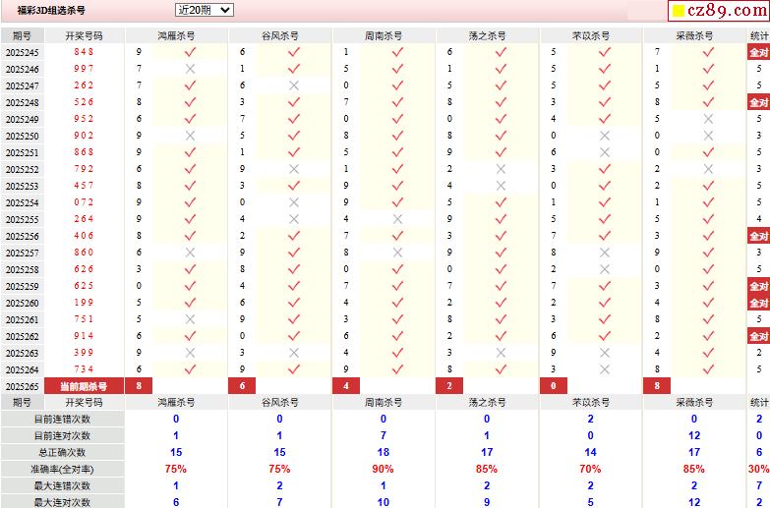Viewport: 770px width, 508px height.
Task: Select the top 开奖号码 column header
Action: [84, 35]
